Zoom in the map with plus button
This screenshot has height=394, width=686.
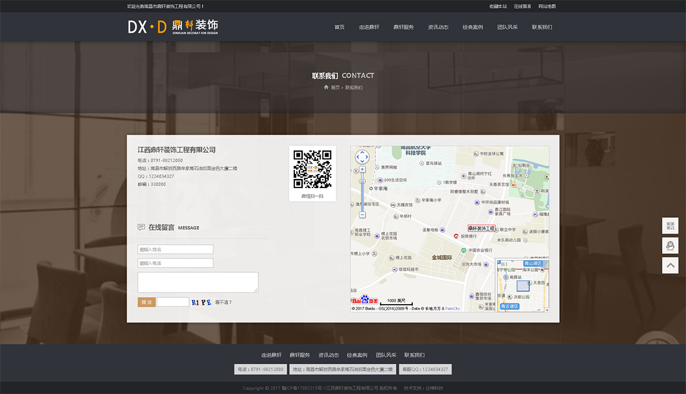362,169
